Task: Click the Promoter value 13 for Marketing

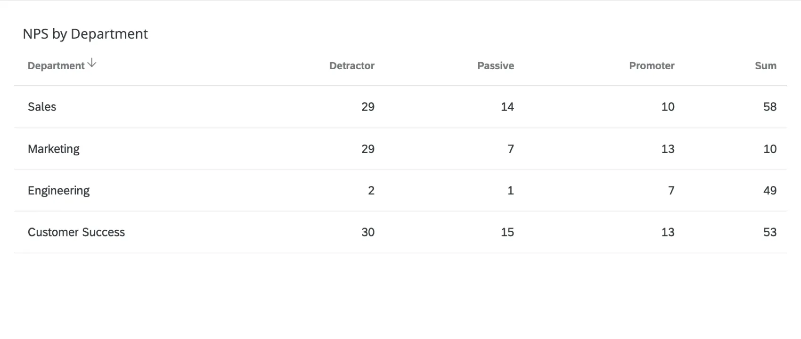Action: 668,149
